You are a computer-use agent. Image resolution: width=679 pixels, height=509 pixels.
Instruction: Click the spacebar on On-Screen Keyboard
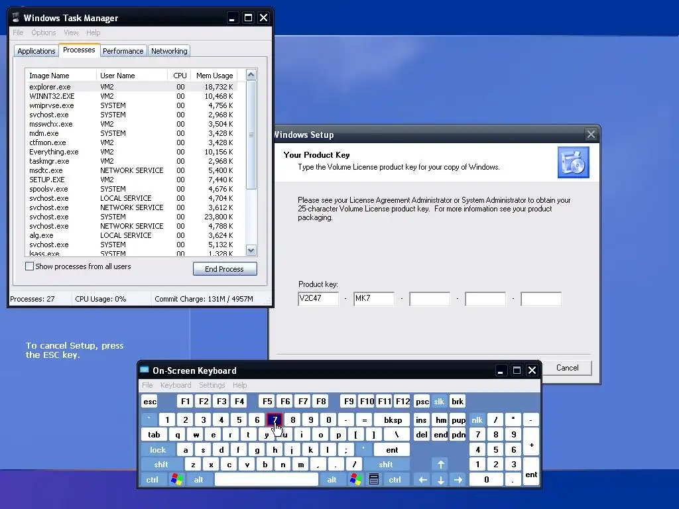pyautogui.click(x=267, y=479)
